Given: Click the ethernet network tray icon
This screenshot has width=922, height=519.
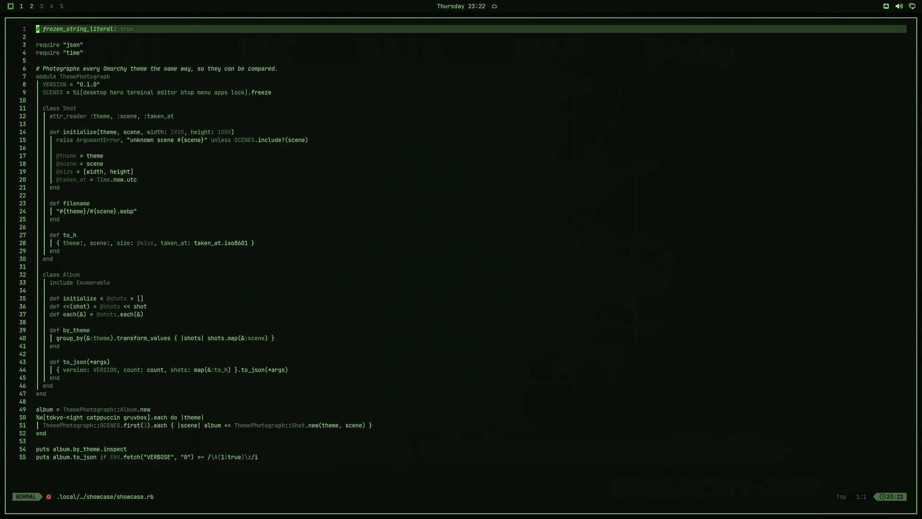Looking at the screenshot, I should pos(886,6).
